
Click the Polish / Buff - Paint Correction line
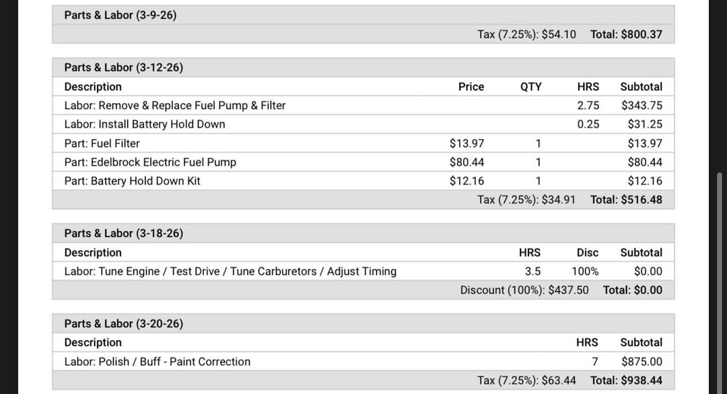tap(158, 361)
